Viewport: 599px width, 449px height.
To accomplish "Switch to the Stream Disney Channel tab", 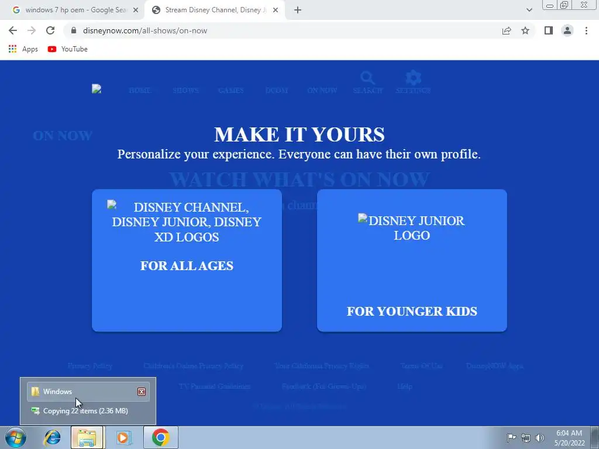I will tap(214, 11).
